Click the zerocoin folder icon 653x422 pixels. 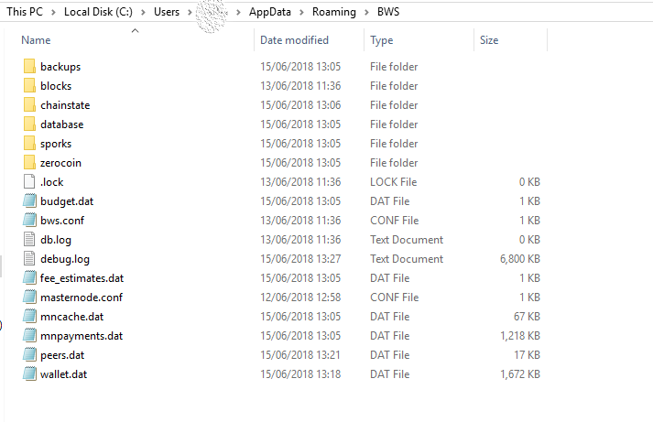(x=29, y=162)
